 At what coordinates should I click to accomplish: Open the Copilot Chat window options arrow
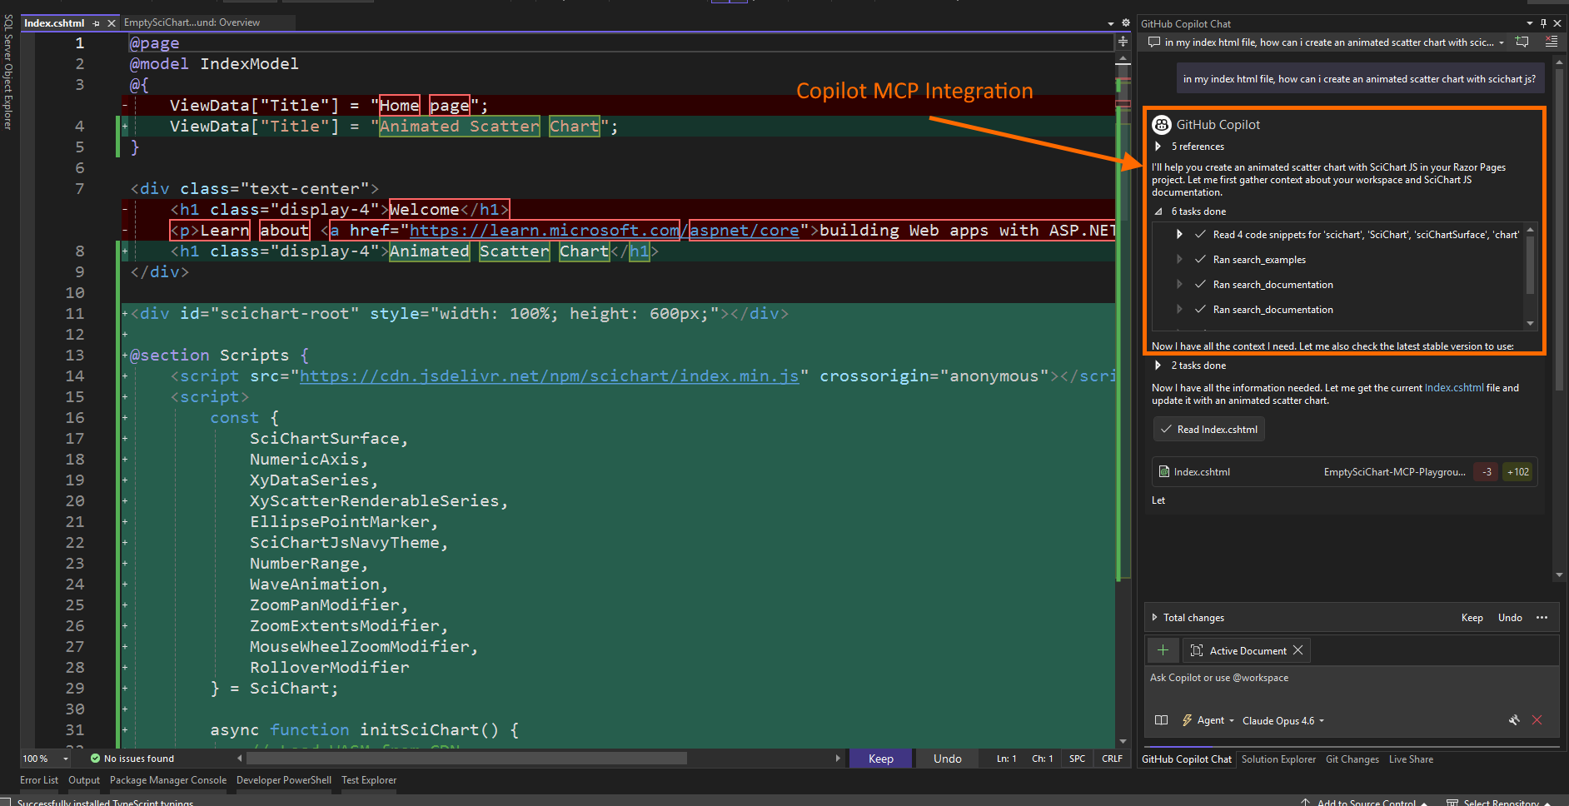[x=1530, y=23]
